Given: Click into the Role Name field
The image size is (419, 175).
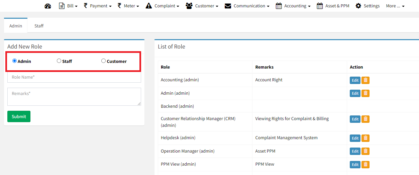Looking at the screenshot, I should [x=74, y=77].
